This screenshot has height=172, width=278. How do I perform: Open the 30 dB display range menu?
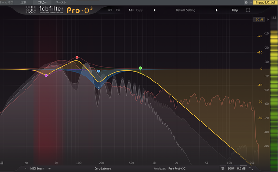pyautogui.click(x=259, y=19)
